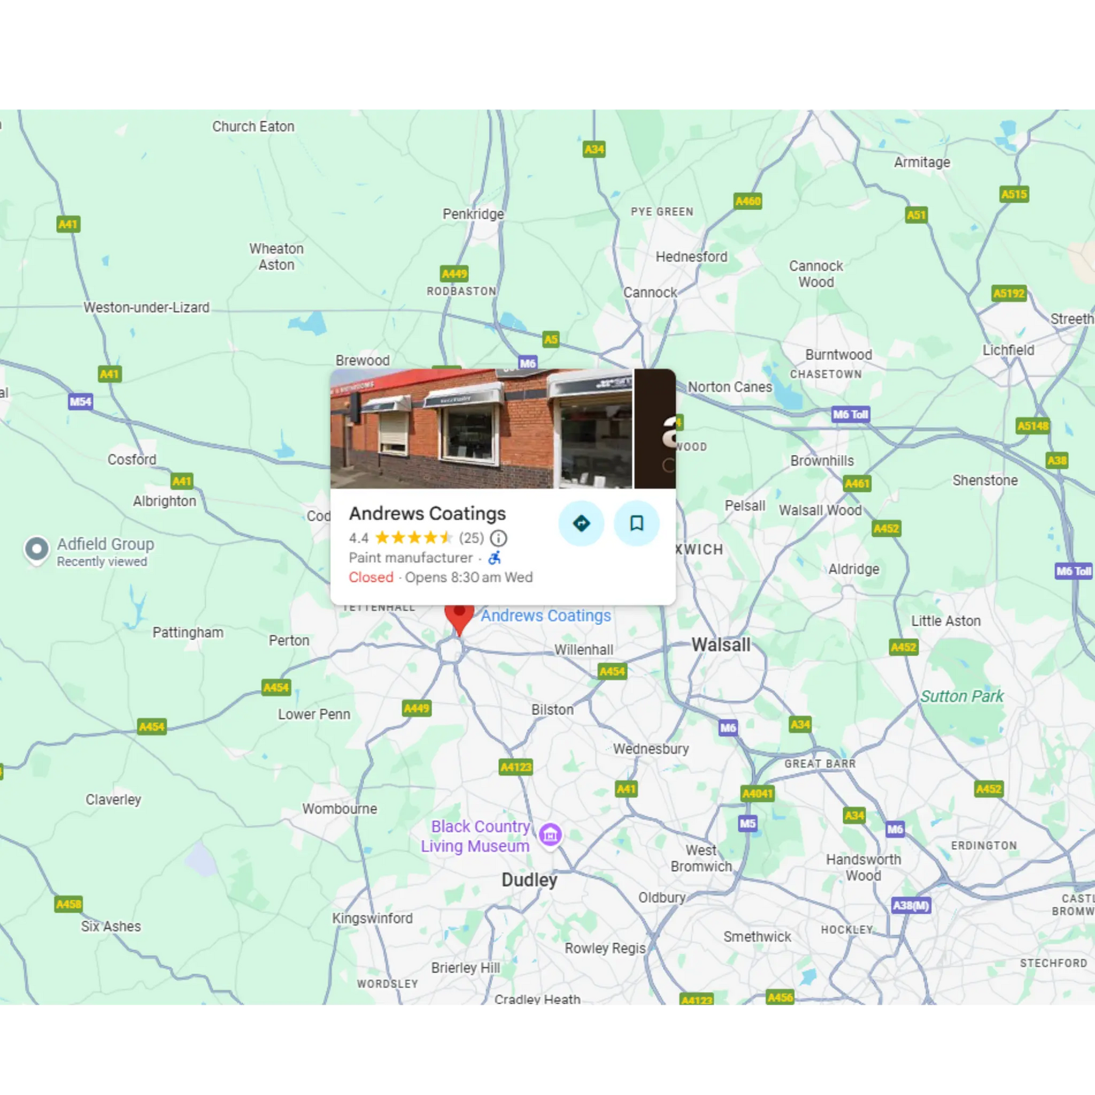Click the M6 Toll road badge near Brownhills
1095x1095 pixels.
(850, 415)
